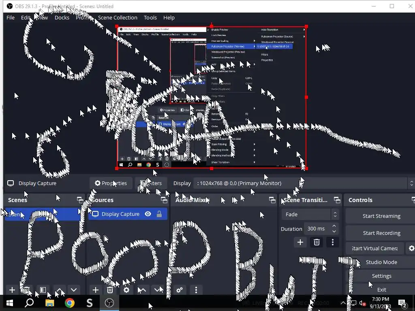Click the volume icon in system tray
The height and width of the screenshot is (311, 415).
point(362,303)
